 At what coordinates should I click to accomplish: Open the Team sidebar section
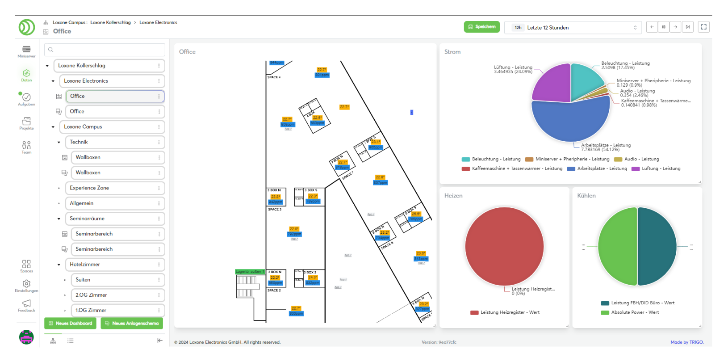click(26, 147)
